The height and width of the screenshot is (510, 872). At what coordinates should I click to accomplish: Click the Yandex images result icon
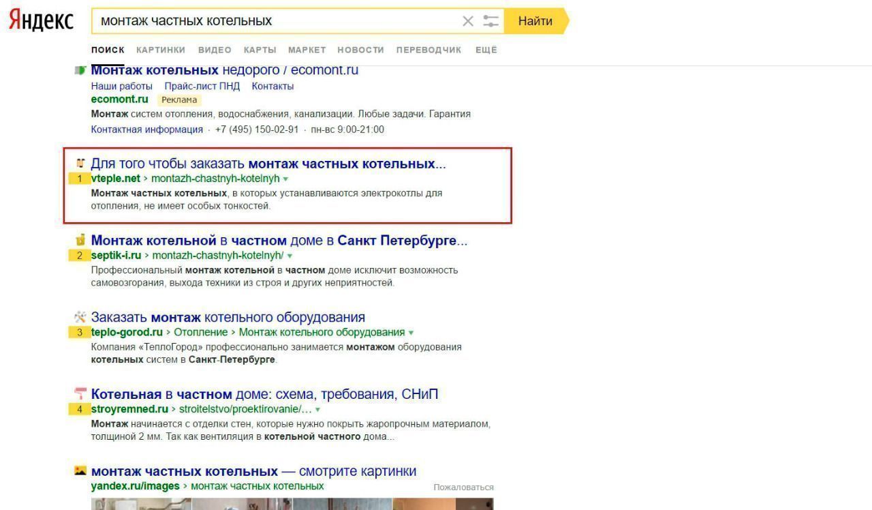point(80,471)
